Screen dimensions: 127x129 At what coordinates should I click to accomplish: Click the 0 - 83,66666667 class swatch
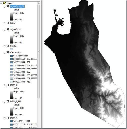coord(11,56)
